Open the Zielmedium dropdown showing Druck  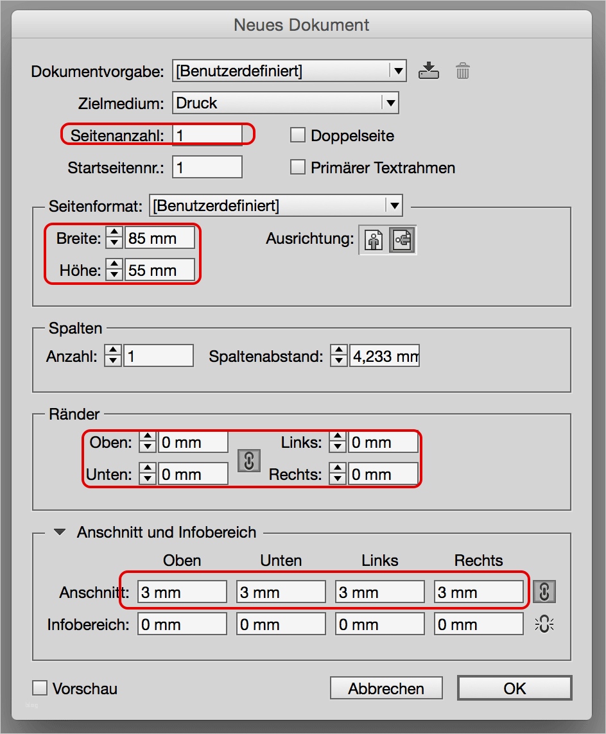390,102
